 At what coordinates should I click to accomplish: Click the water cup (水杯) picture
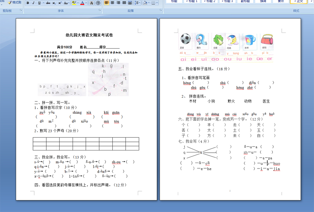click(250, 40)
